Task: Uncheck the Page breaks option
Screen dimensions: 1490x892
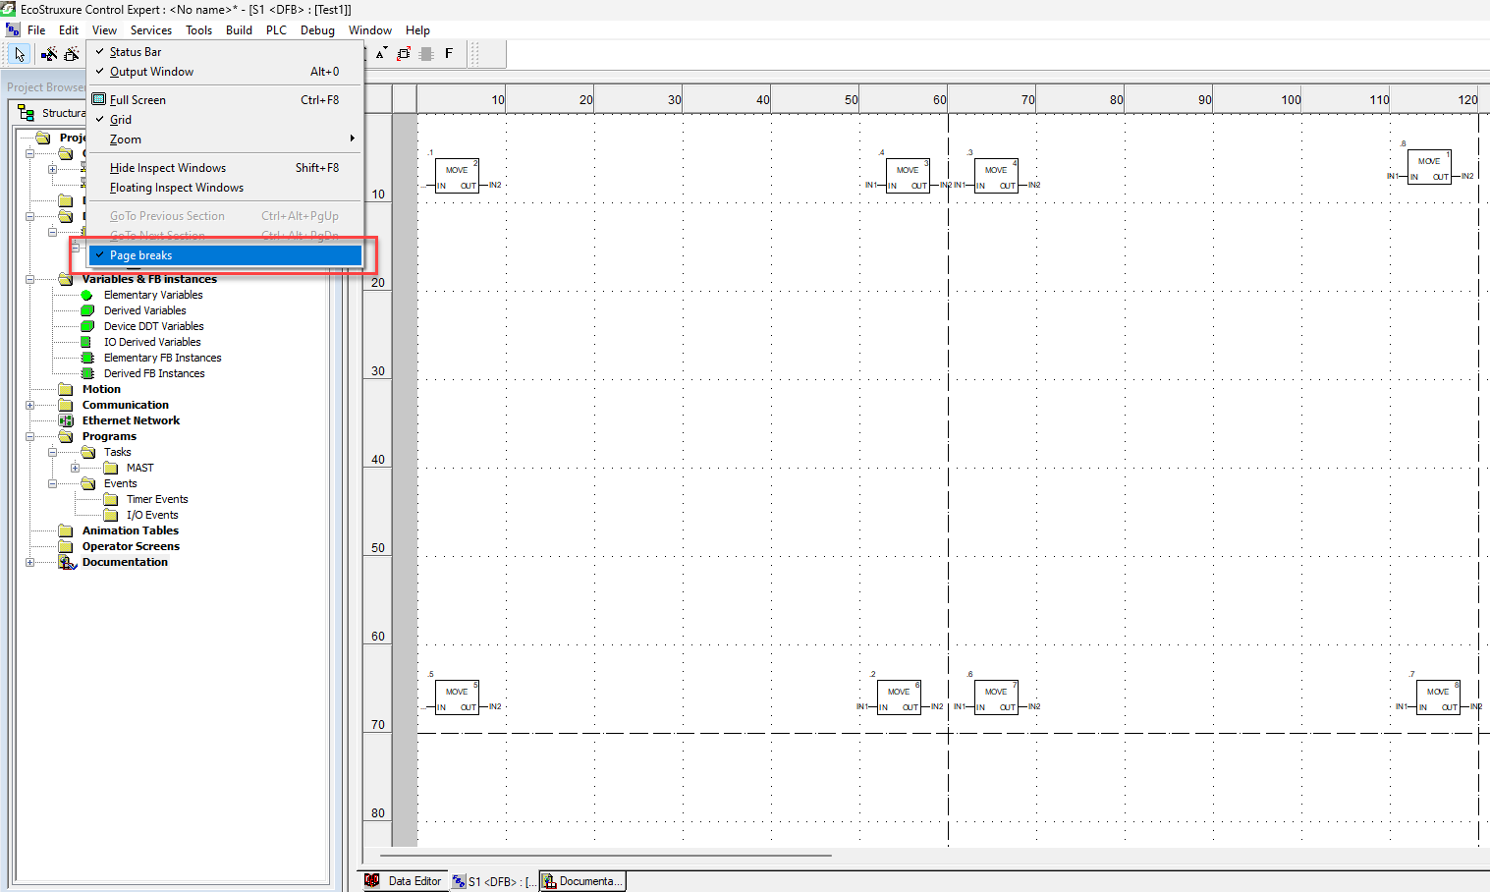Action: click(x=225, y=255)
